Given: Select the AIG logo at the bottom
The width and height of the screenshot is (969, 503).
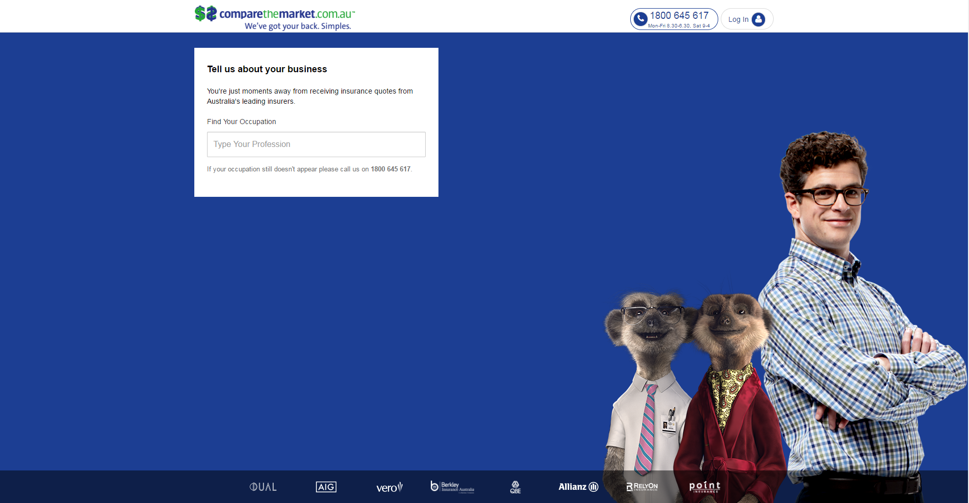Looking at the screenshot, I should [x=326, y=487].
